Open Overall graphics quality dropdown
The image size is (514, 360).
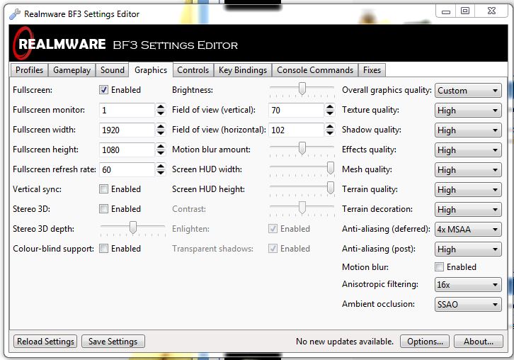click(x=468, y=91)
